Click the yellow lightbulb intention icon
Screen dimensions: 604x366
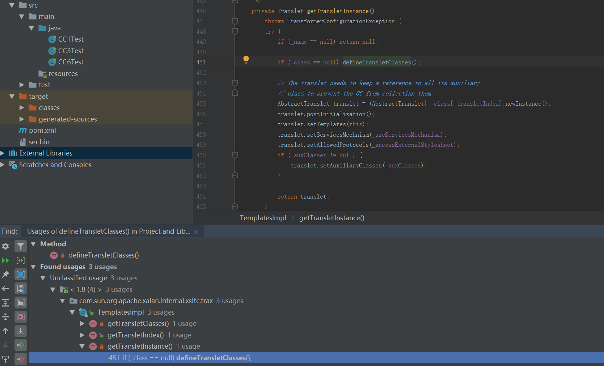pos(246,59)
